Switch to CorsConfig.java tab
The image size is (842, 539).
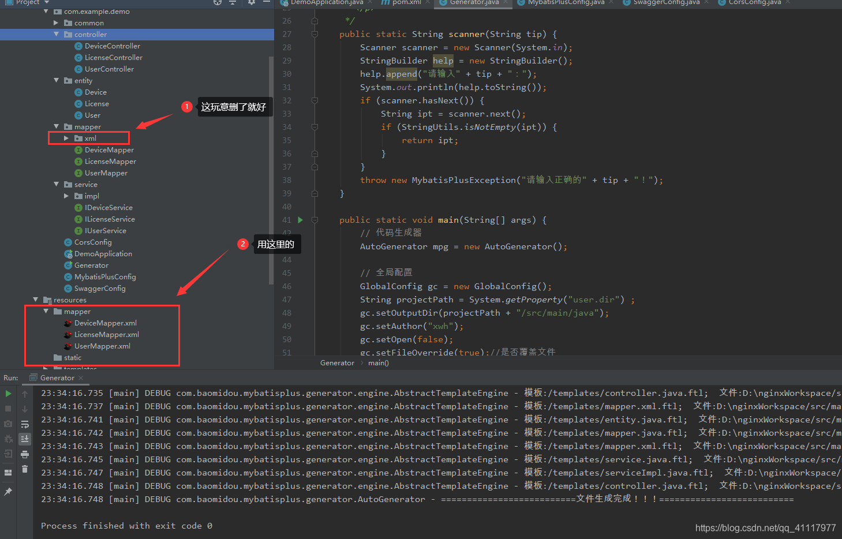point(755,2)
